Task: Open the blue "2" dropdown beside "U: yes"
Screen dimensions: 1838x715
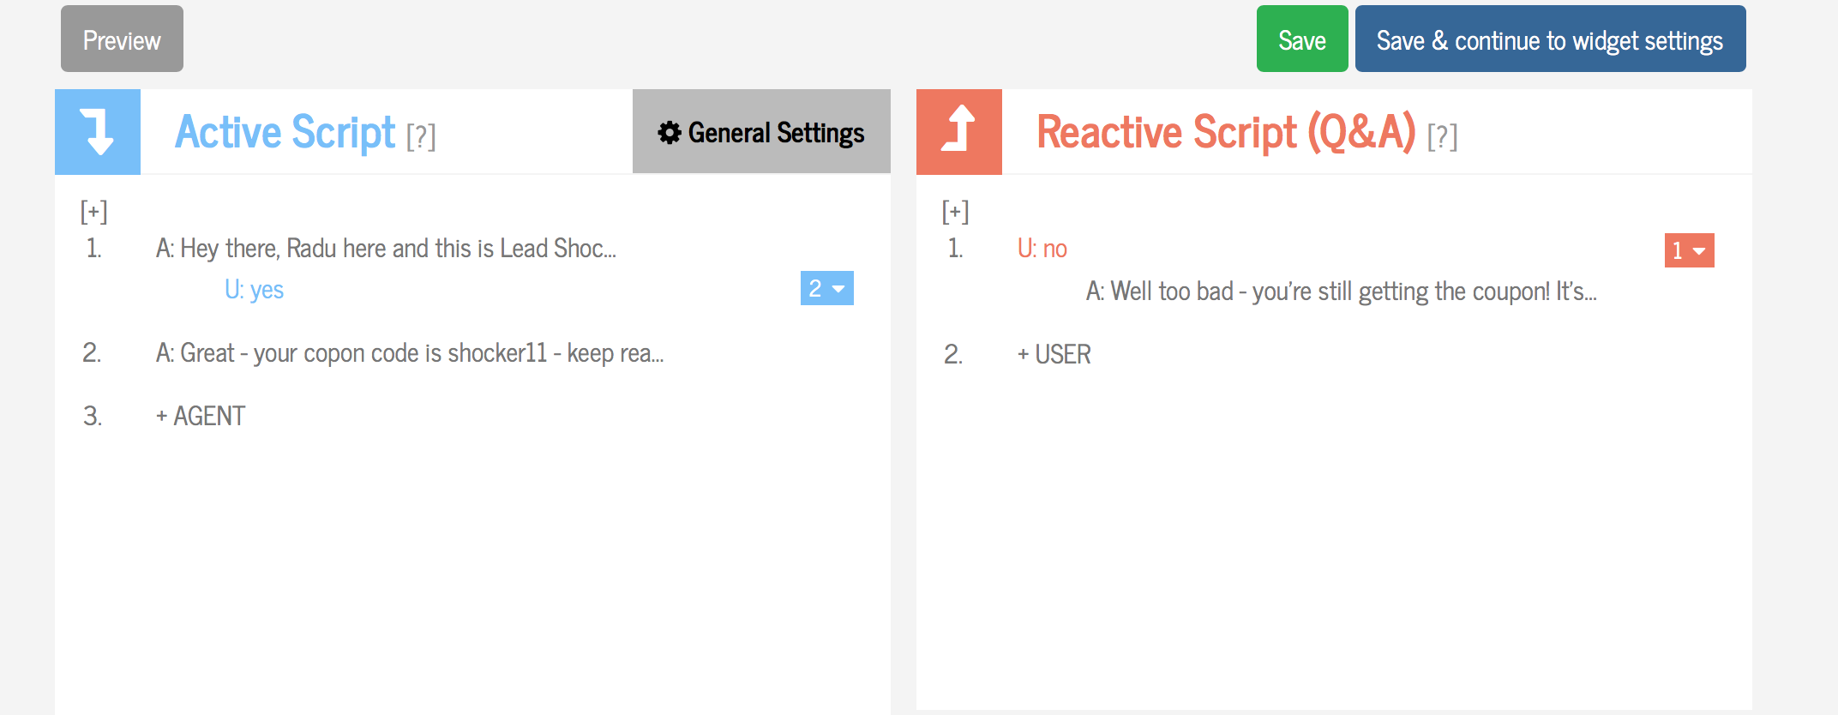Action: pyautogui.click(x=826, y=289)
